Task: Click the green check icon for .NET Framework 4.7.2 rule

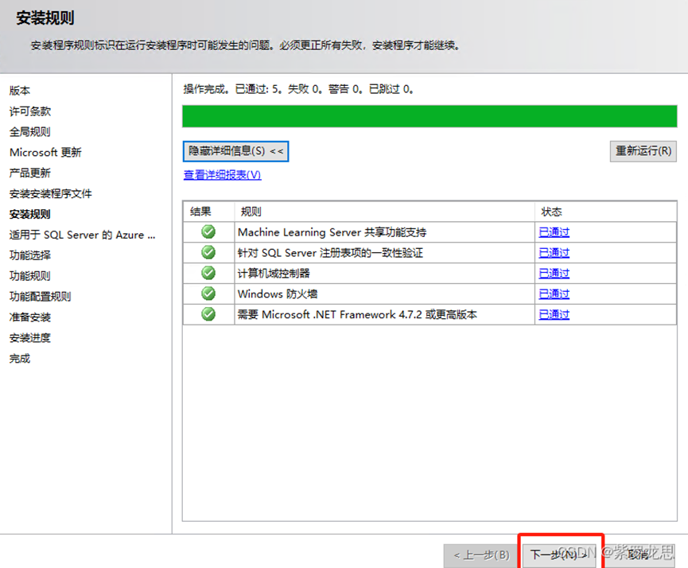Action: 208,314
